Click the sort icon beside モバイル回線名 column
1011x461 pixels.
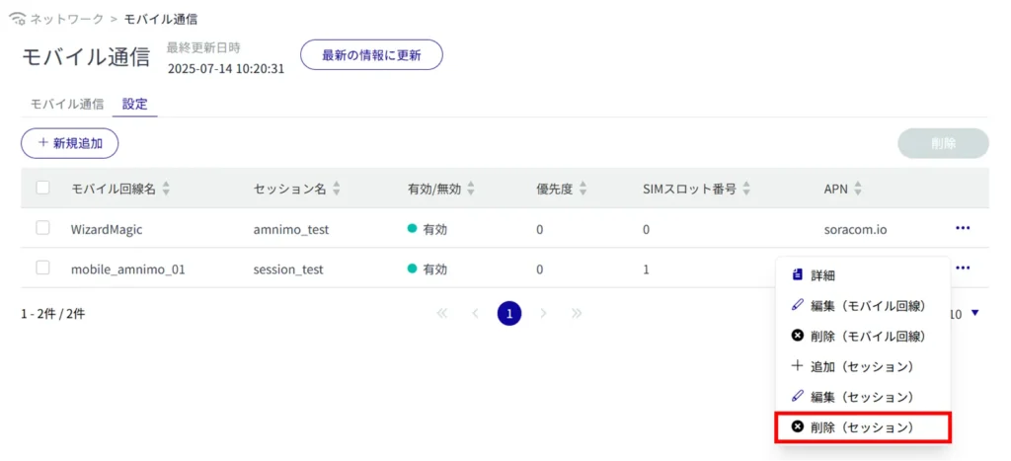pyautogui.click(x=166, y=189)
